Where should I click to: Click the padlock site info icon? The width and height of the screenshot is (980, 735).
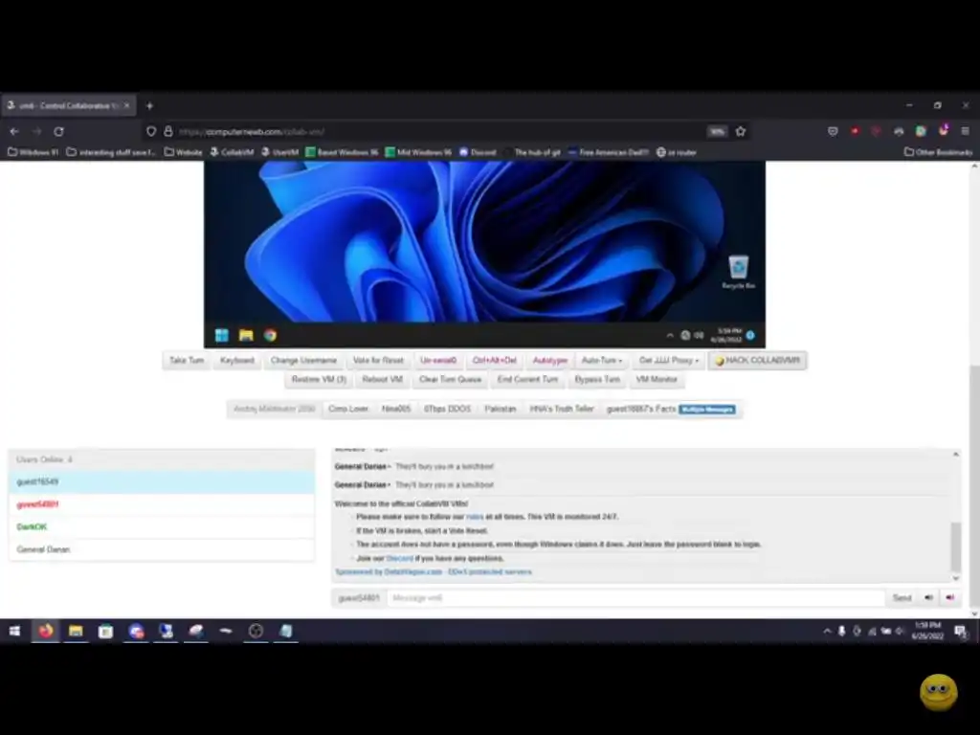[168, 131]
